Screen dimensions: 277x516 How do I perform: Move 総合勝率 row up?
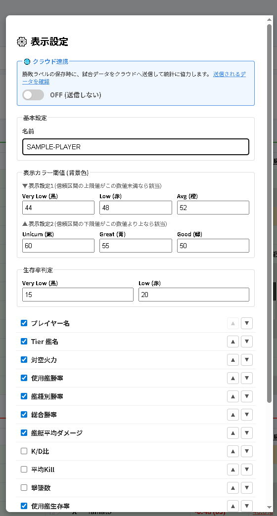233,415
